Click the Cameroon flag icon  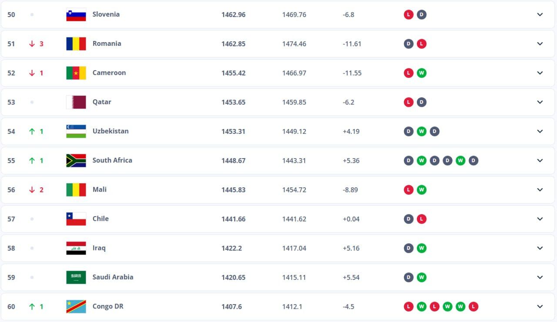coord(76,73)
